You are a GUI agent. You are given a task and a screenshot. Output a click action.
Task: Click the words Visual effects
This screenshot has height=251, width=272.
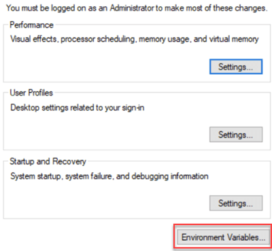(x=34, y=39)
